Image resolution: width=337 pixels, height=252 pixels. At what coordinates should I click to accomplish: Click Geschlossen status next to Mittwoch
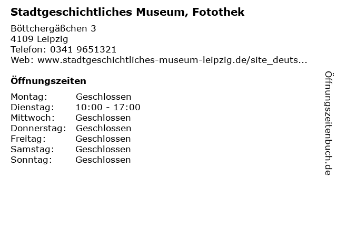tap(103, 118)
